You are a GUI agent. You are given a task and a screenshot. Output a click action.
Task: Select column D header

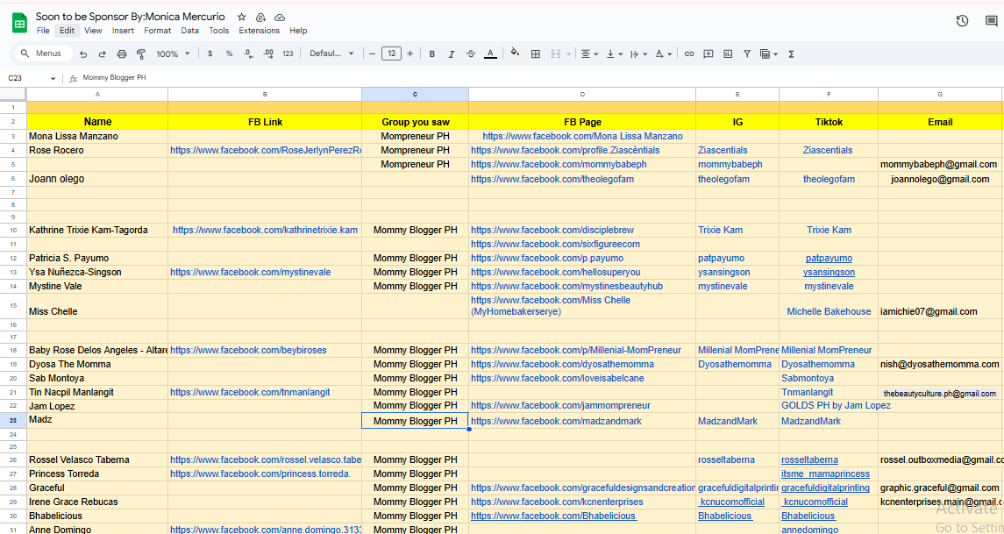coord(582,94)
